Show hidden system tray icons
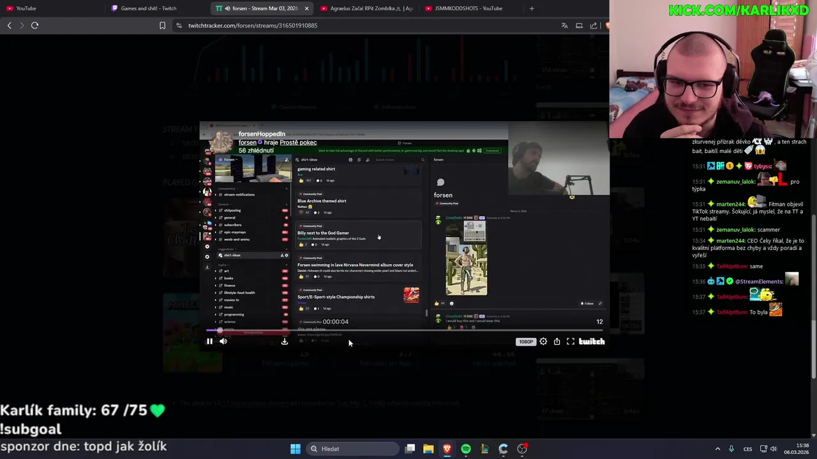This screenshot has width=817, height=459. [x=717, y=449]
